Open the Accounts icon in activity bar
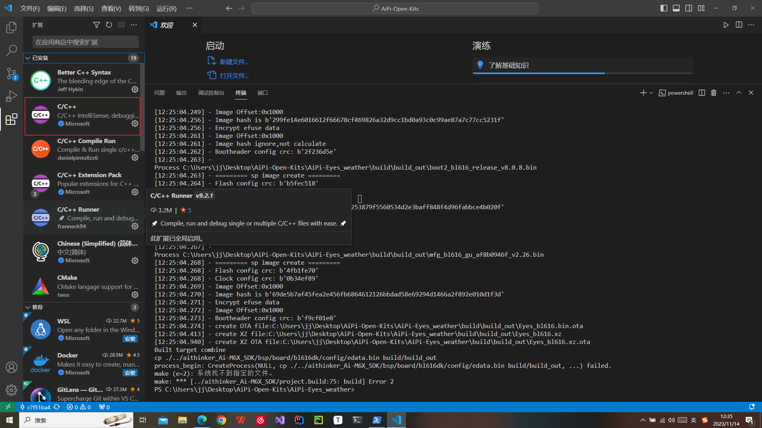 pos(12,367)
